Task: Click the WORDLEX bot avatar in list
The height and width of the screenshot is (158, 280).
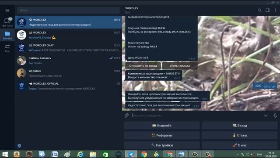Action: [x=21, y=22]
